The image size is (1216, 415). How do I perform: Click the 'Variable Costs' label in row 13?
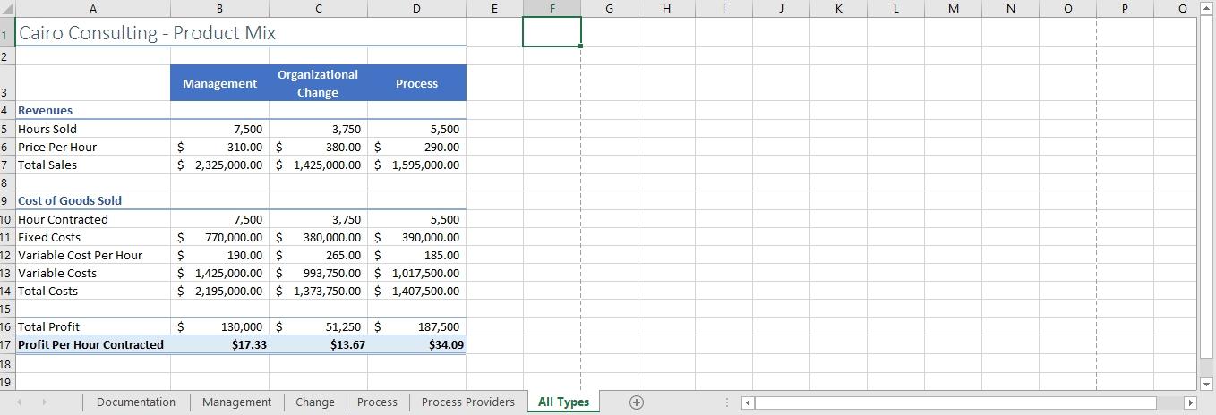pos(57,273)
